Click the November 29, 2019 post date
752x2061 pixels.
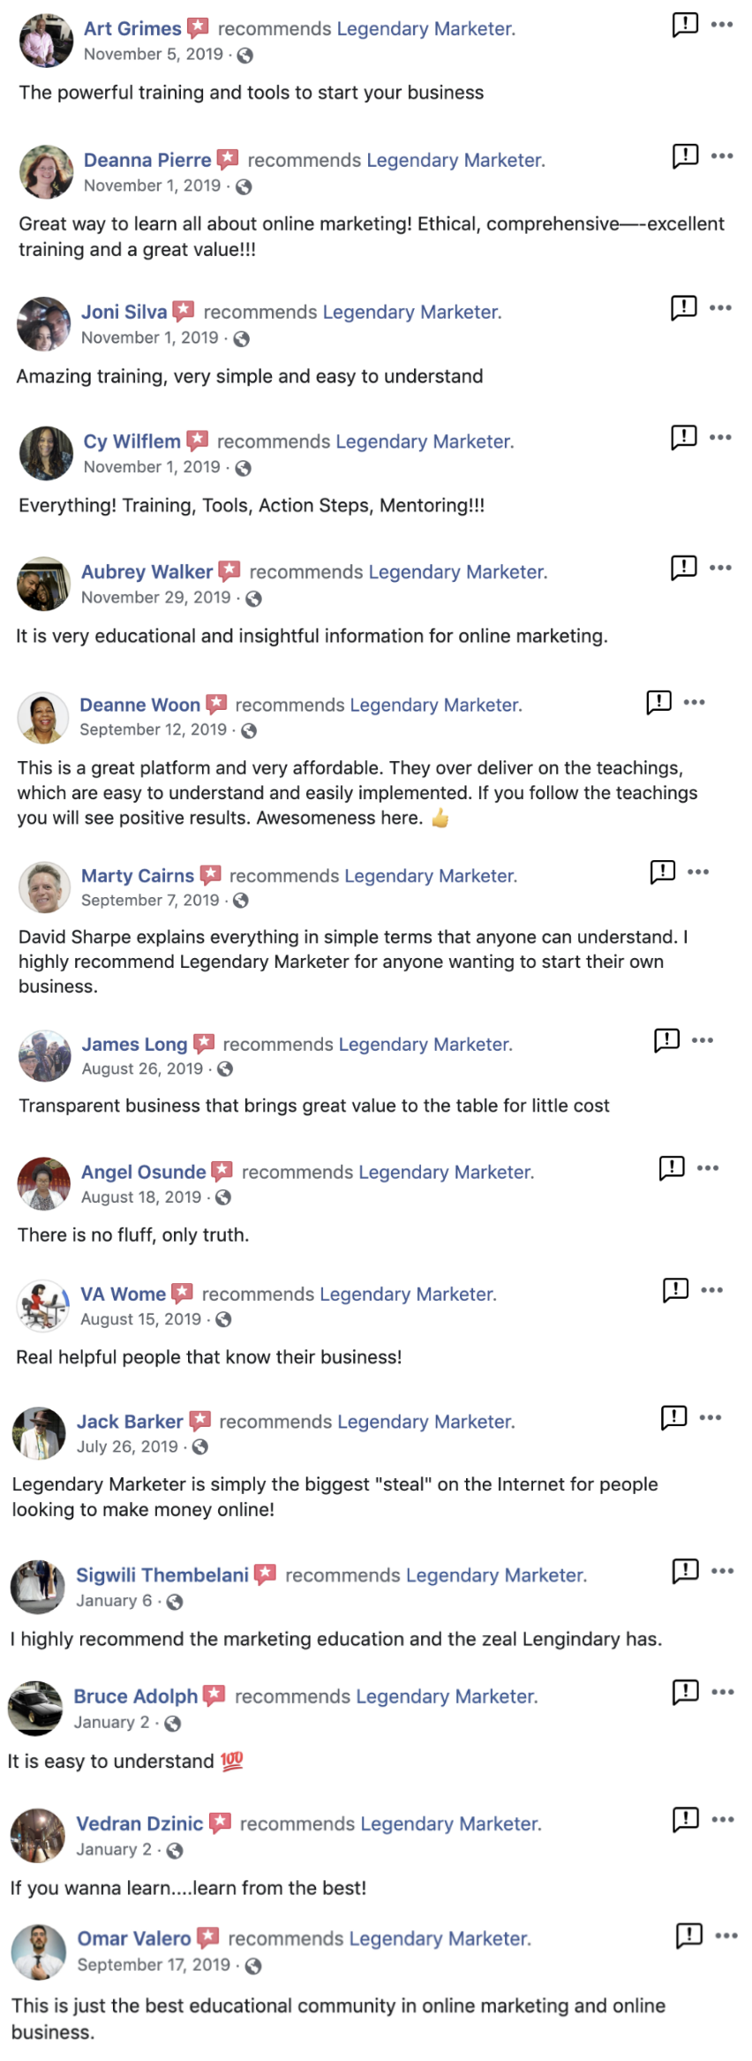(155, 598)
